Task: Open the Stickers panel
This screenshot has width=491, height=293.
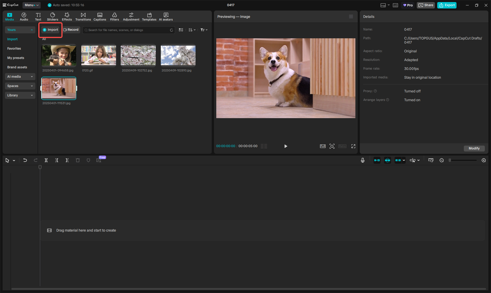Action: (53, 17)
